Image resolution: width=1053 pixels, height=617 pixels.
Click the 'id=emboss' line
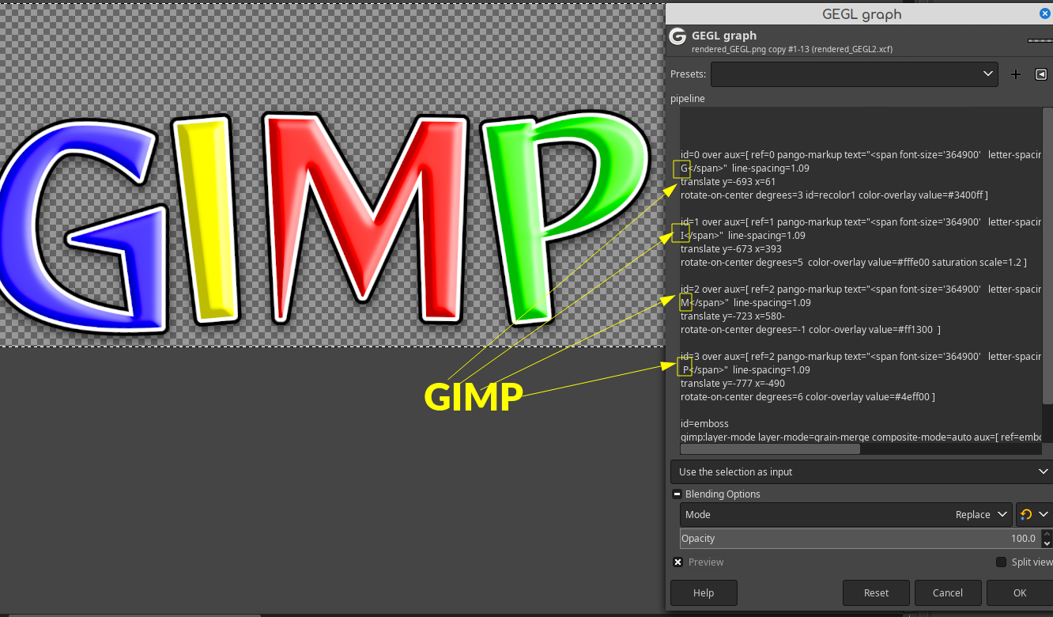click(x=704, y=424)
